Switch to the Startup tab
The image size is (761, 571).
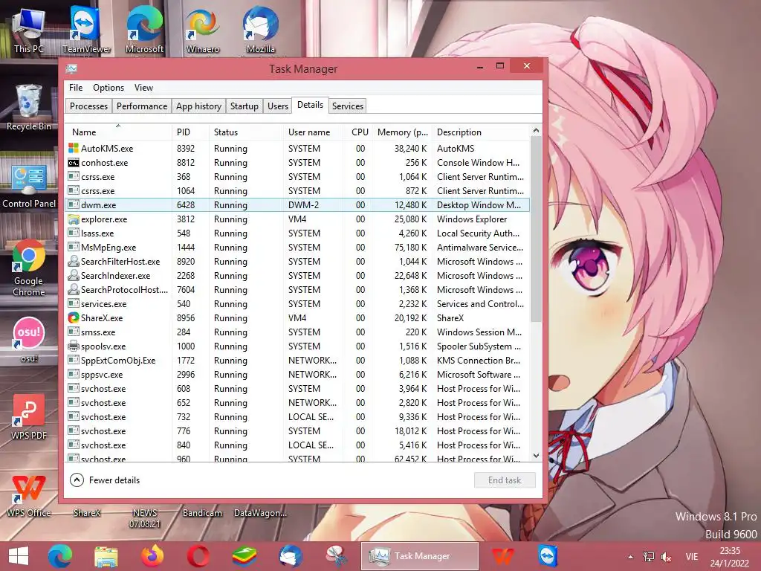[x=244, y=106]
